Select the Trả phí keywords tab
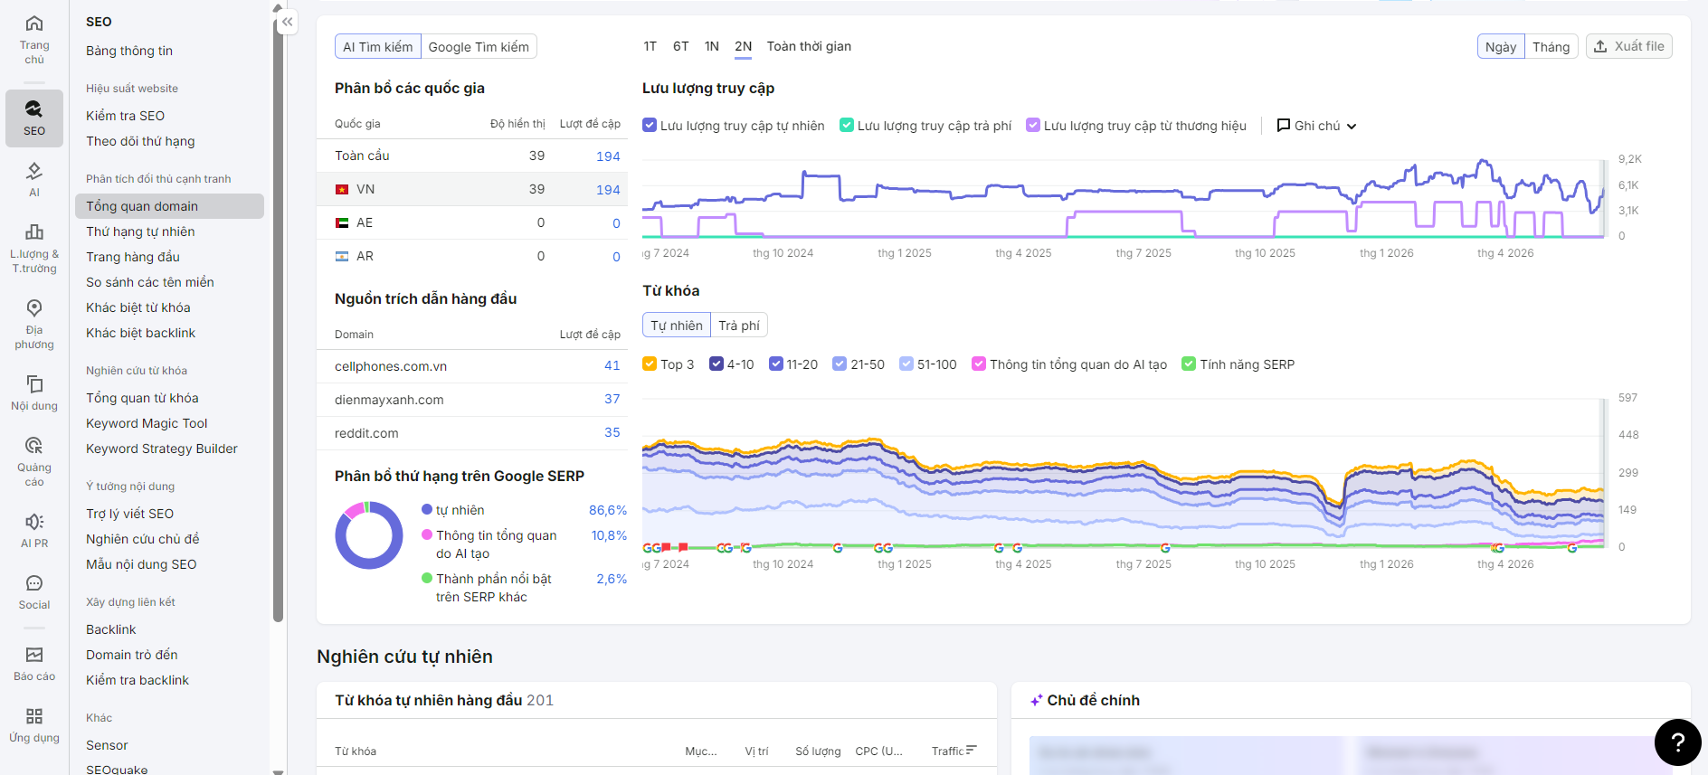 click(739, 325)
